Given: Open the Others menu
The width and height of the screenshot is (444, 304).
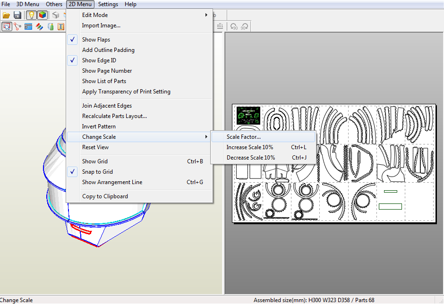Looking at the screenshot, I should pyautogui.click(x=54, y=4).
